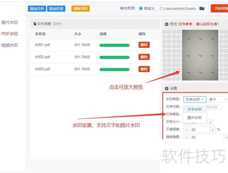Open the 多个 dropdown

tap(217, 99)
